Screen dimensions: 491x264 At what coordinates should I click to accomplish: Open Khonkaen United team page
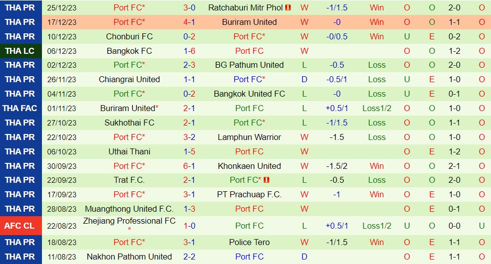pyautogui.click(x=249, y=166)
